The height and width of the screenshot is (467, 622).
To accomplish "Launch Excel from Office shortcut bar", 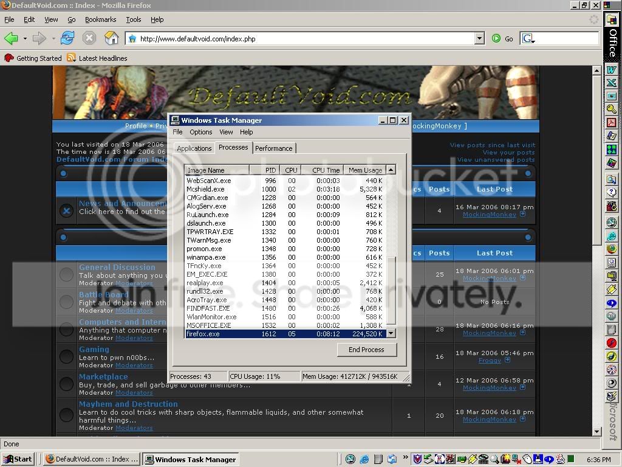I will (x=611, y=83).
